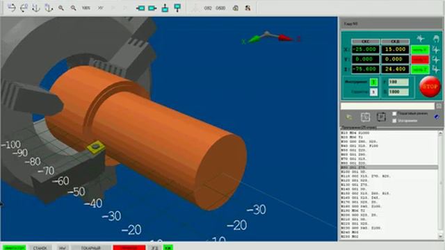Click the cyan box icon with right-pointing arrow
The height and width of the screenshot is (250, 445).
pyautogui.click(x=153, y=8)
